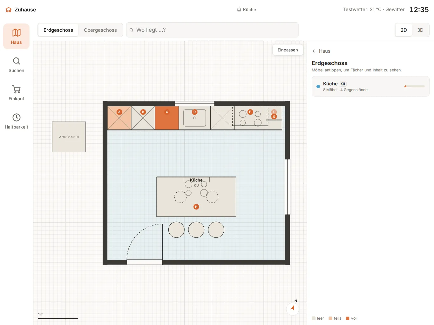
Task: Open the Suchen search section
Action: pos(16,65)
